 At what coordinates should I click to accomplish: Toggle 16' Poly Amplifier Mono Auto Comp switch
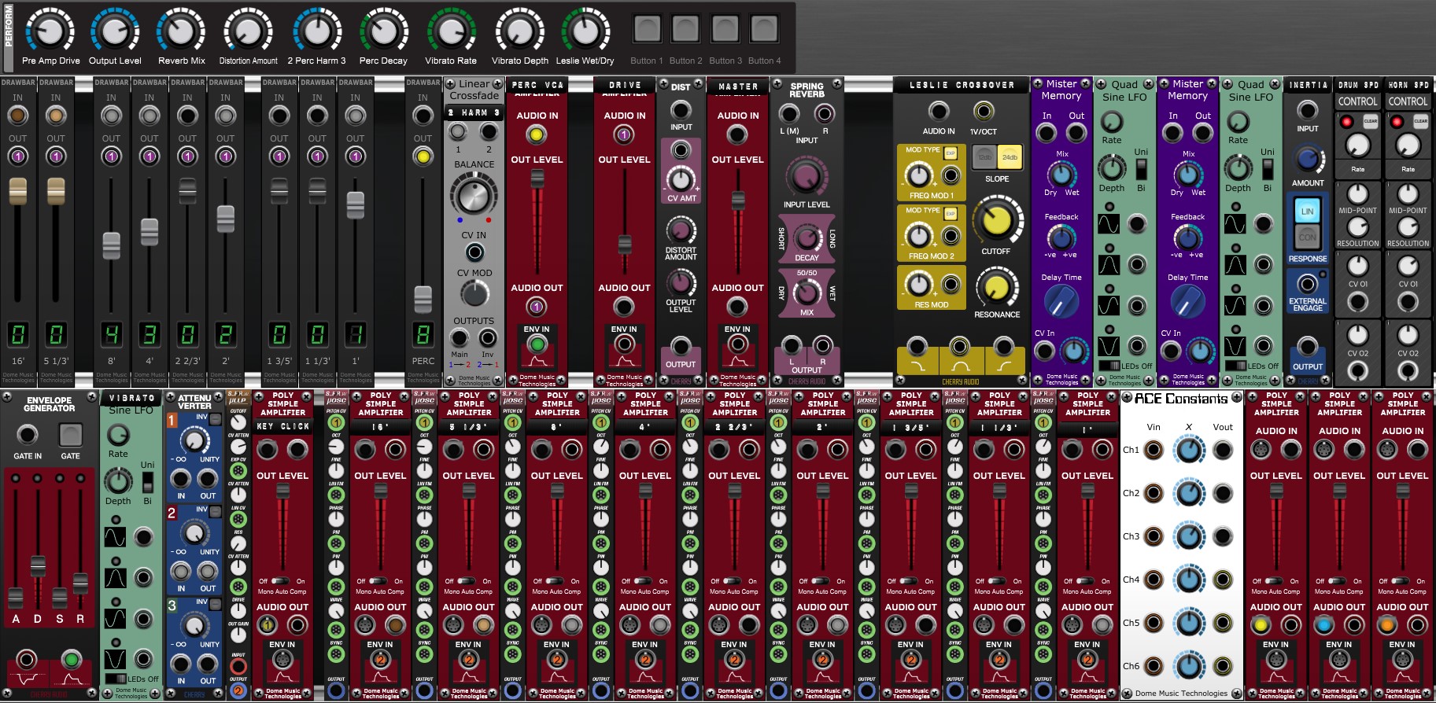(x=378, y=581)
